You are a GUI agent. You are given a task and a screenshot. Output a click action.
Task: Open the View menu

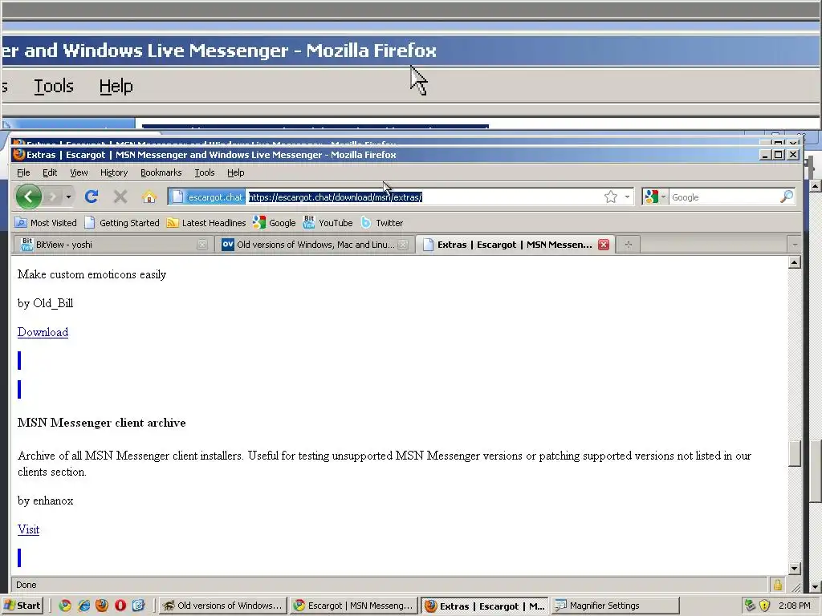coord(79,172)
